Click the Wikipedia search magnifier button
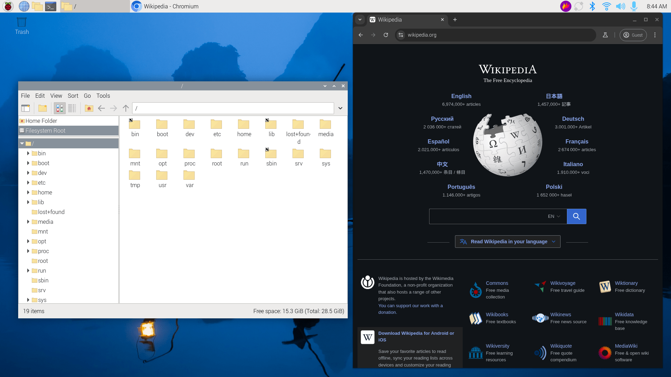671x377 pixels. coord(577,216)
